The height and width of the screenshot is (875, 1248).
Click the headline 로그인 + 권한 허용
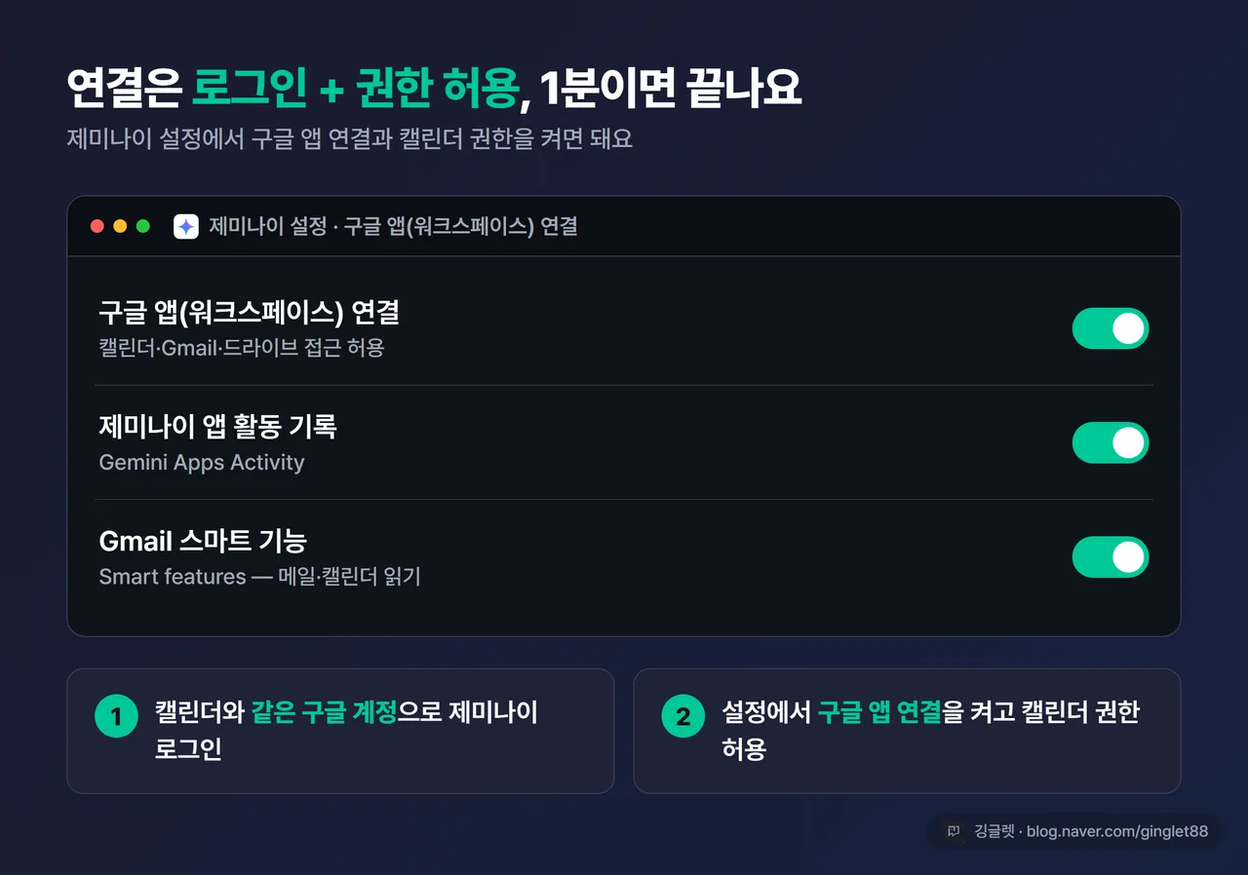tap(355, 89)
